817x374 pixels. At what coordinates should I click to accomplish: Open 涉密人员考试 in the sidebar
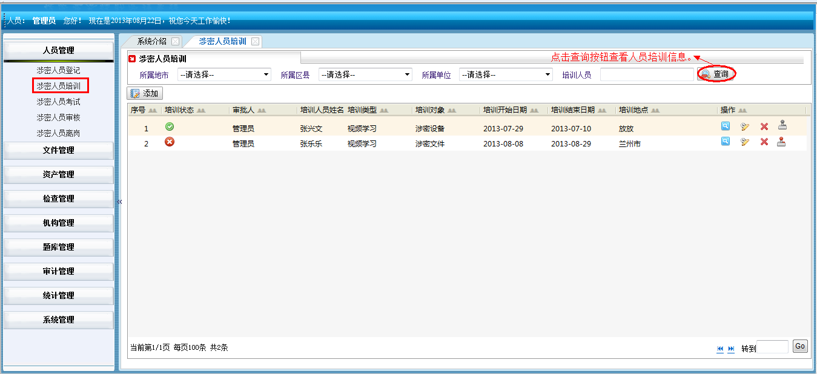point(58,102)
